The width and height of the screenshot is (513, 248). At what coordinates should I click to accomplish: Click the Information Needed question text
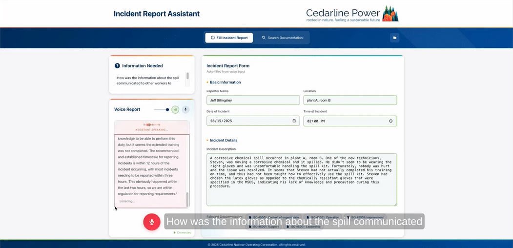pyautogui.click(x=149, y=81)
